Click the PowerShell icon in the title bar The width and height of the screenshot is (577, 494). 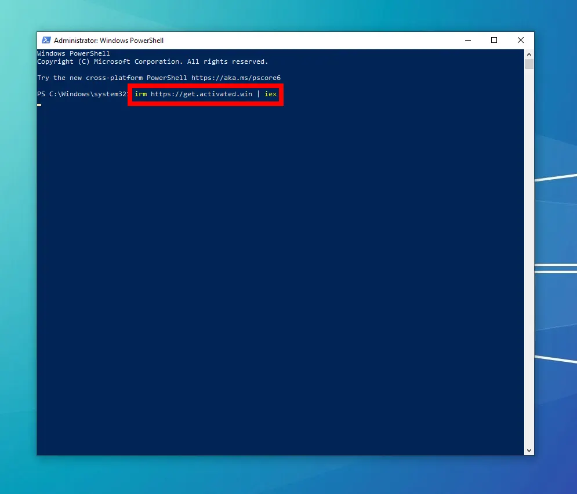point(46,40)
